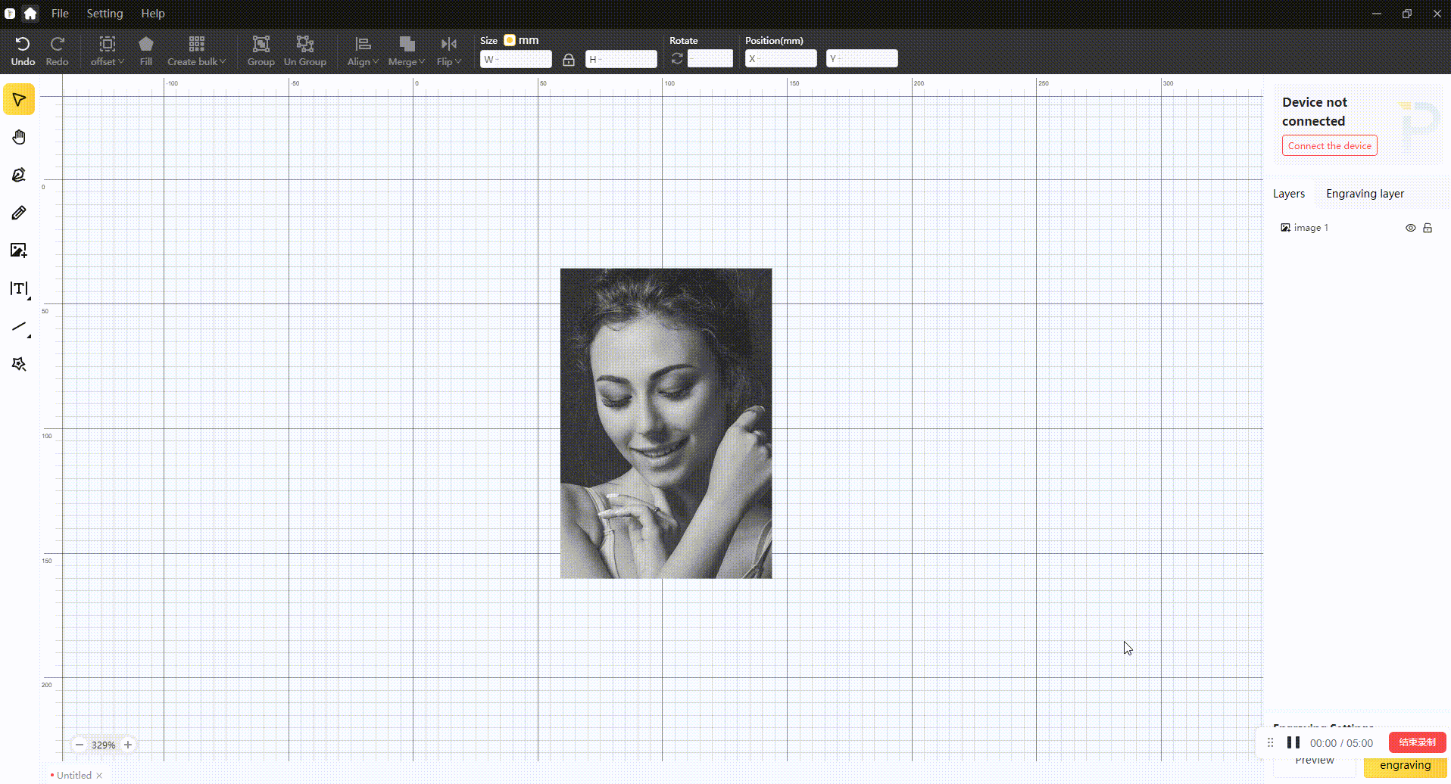Expand the Merge dropdown
The height and width of the screenshot is (784, 1451).
coord(407,51)
